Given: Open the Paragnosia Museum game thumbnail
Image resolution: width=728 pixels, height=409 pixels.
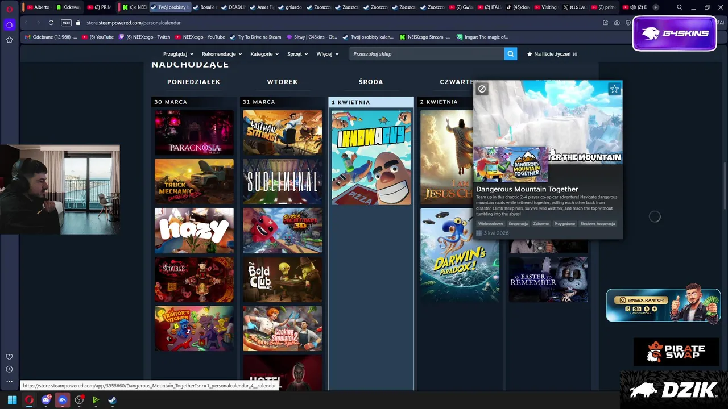Looking at the screenshot, I should tap(194, 132).
